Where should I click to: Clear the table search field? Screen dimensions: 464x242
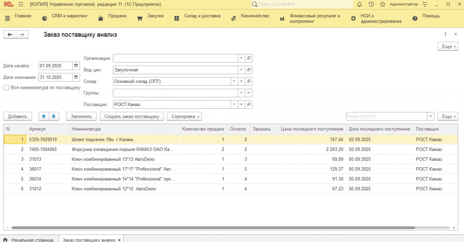pyautogui.click(x=430, y=116)
